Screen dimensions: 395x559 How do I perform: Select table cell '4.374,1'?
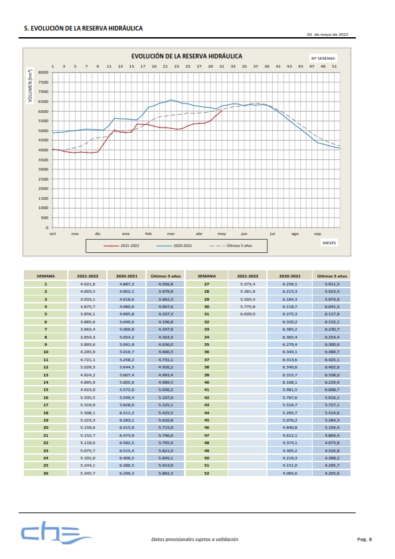[x=290, y=443]
